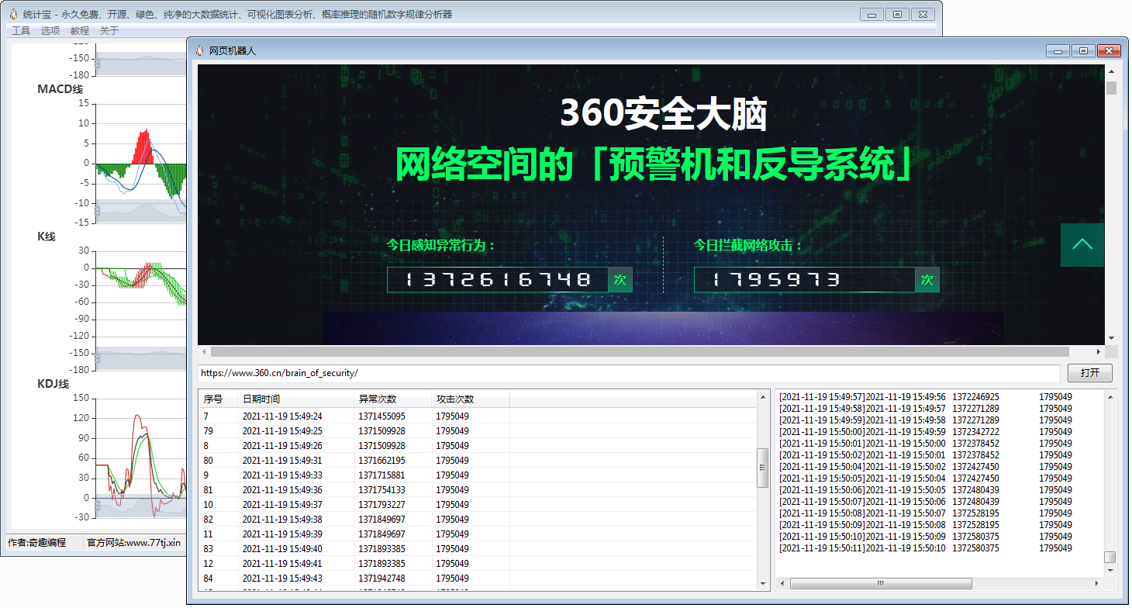This screenshot has height=608, width=1132.
Task: Click the 序号 column header
Action: click(x=218, y=399)
